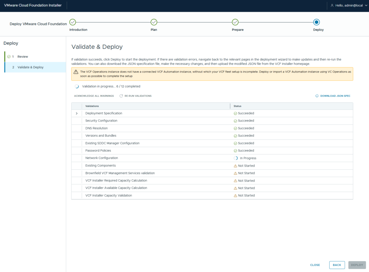Click Not Started icon for Available Capacity Calculation
This screenshot has height=272, width=369.
pyautogui.click(x=235, y=188)
